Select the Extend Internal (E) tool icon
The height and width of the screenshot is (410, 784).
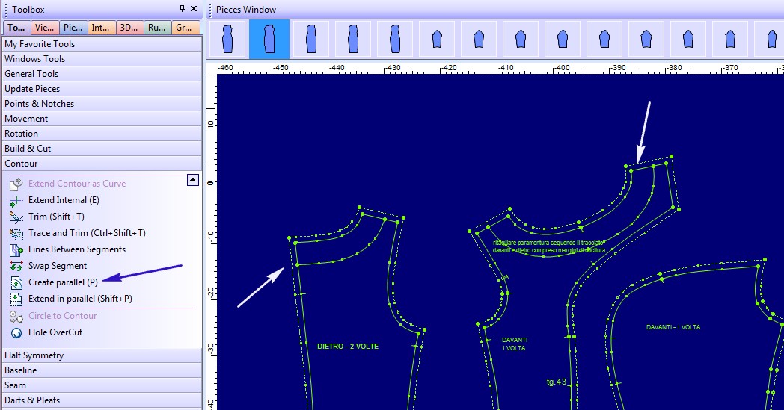(16, 200)
